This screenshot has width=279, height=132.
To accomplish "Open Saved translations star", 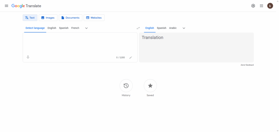I will click(150, 86).
